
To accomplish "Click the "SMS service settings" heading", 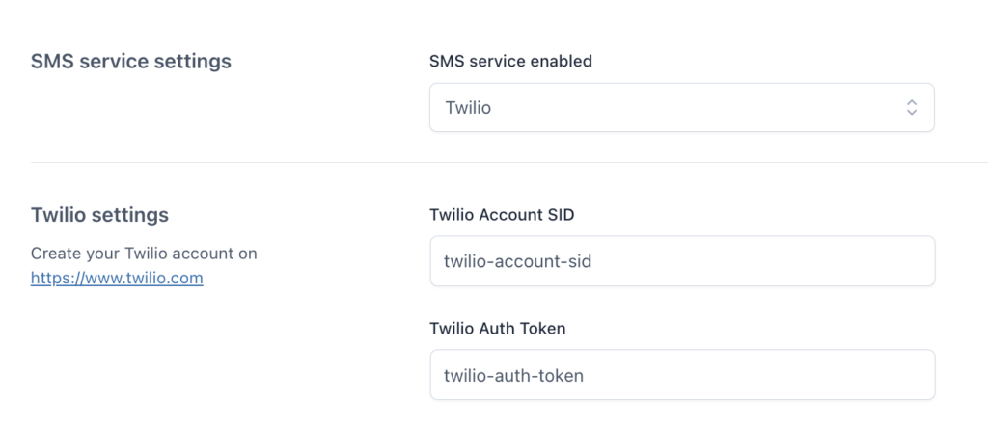I will [131, 61].
